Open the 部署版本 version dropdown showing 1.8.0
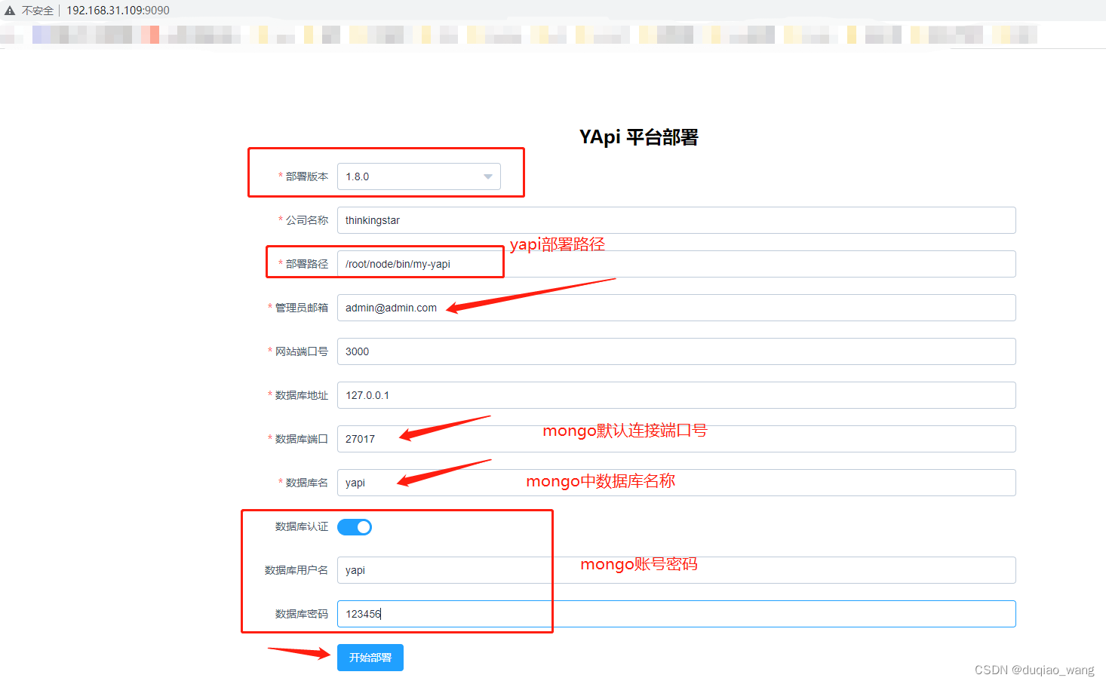Screen dimensions: 1106x684 419,176
